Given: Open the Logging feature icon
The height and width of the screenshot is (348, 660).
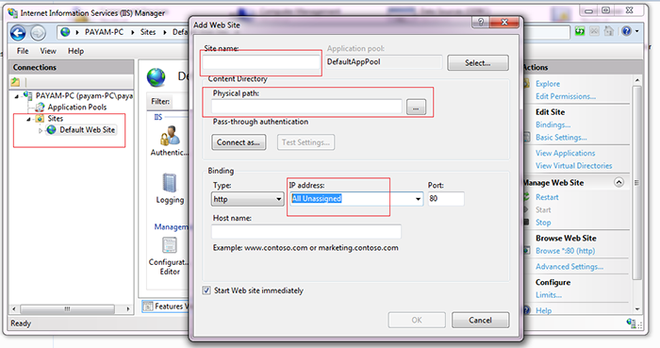Looking at the screenshot, I should point(170,183).
